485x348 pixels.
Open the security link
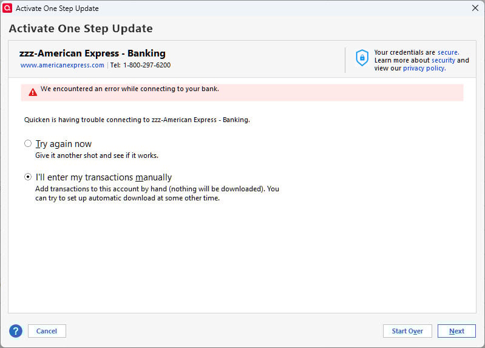point(443,60)
